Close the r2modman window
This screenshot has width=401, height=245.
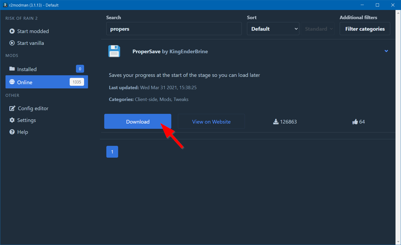click(393, 5)
